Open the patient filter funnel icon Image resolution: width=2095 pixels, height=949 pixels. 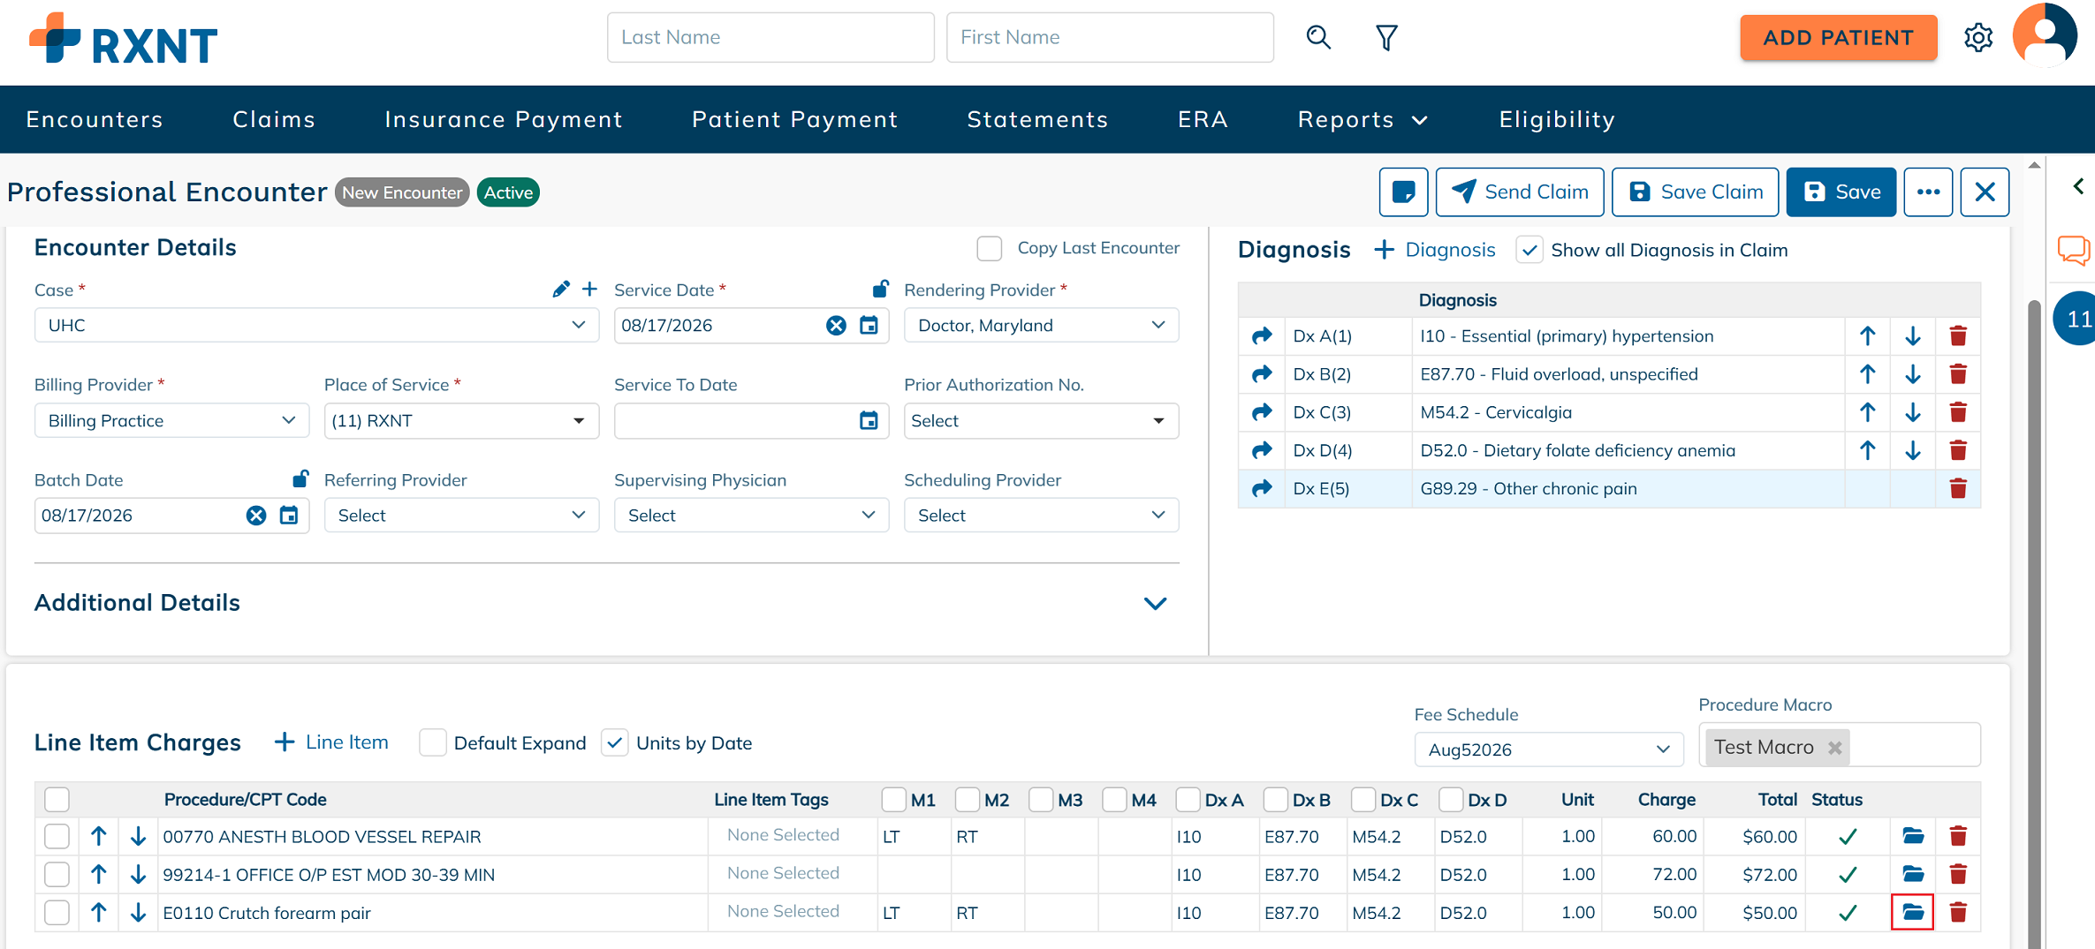point(1386,37)
